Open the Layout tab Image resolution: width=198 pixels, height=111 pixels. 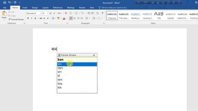tap(45, 8)
